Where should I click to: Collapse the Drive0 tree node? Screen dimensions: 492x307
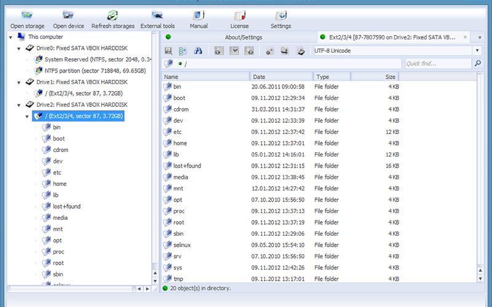[20, 48]
